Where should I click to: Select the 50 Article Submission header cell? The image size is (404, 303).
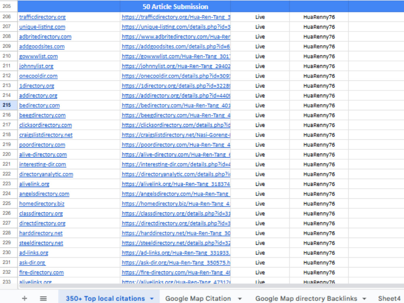[175, 6]
